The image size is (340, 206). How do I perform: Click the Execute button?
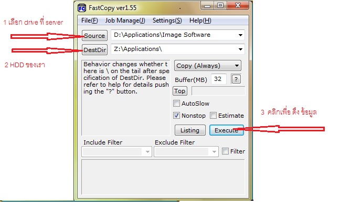click(x=226, y=130)
